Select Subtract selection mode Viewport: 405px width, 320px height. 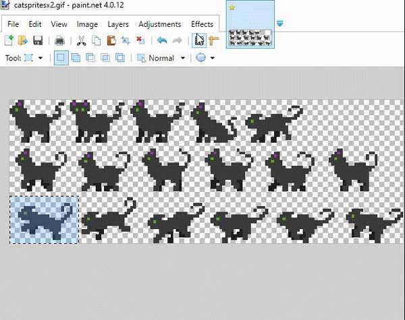coord(90,58)
